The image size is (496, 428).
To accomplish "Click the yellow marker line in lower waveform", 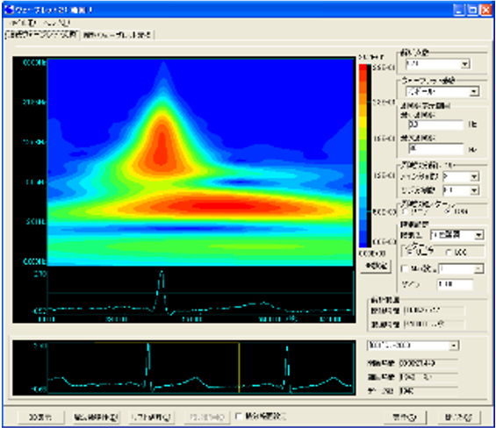I will [x=239, y=367].
